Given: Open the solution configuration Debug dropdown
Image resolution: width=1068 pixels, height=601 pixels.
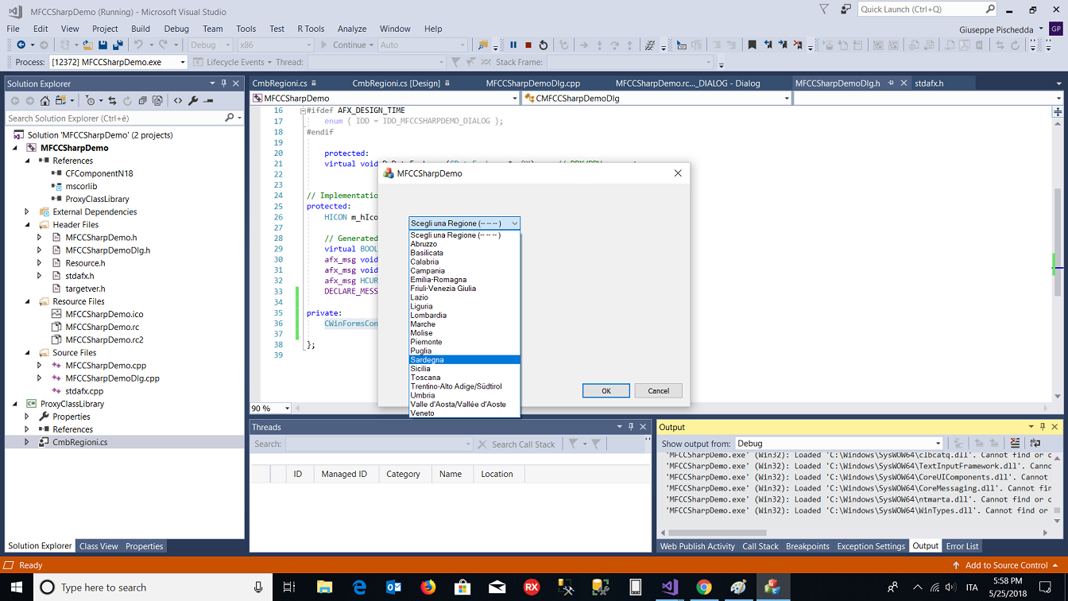Looking at the screenshot, I should pyautogui.click(x=211, y=45).
